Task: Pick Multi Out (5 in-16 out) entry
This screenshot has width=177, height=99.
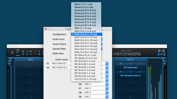Action: tap(86, 43)
